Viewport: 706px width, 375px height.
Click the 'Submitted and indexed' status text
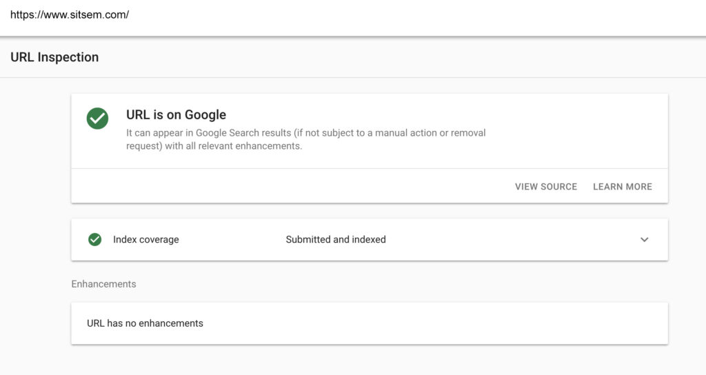(336, 239)
